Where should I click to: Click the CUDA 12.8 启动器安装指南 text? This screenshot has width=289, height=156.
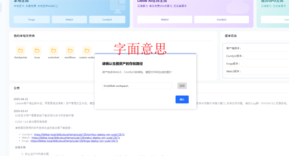pos(31,122)
